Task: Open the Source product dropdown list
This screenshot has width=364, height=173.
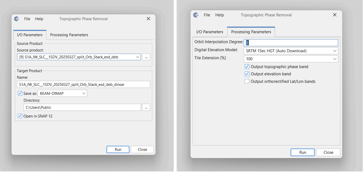Action: pos(137,57)
